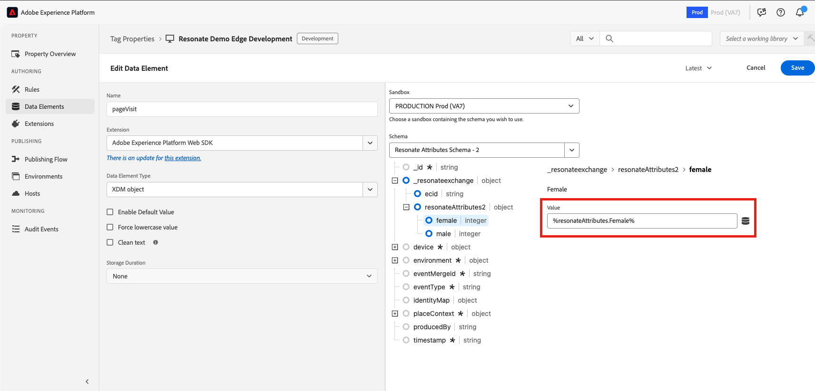The image size is (815, 391).
Task: Click the Audit Events list icon
Action: [x=16, y=229]
